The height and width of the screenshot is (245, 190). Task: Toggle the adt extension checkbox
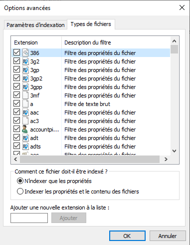click(16, 137)
